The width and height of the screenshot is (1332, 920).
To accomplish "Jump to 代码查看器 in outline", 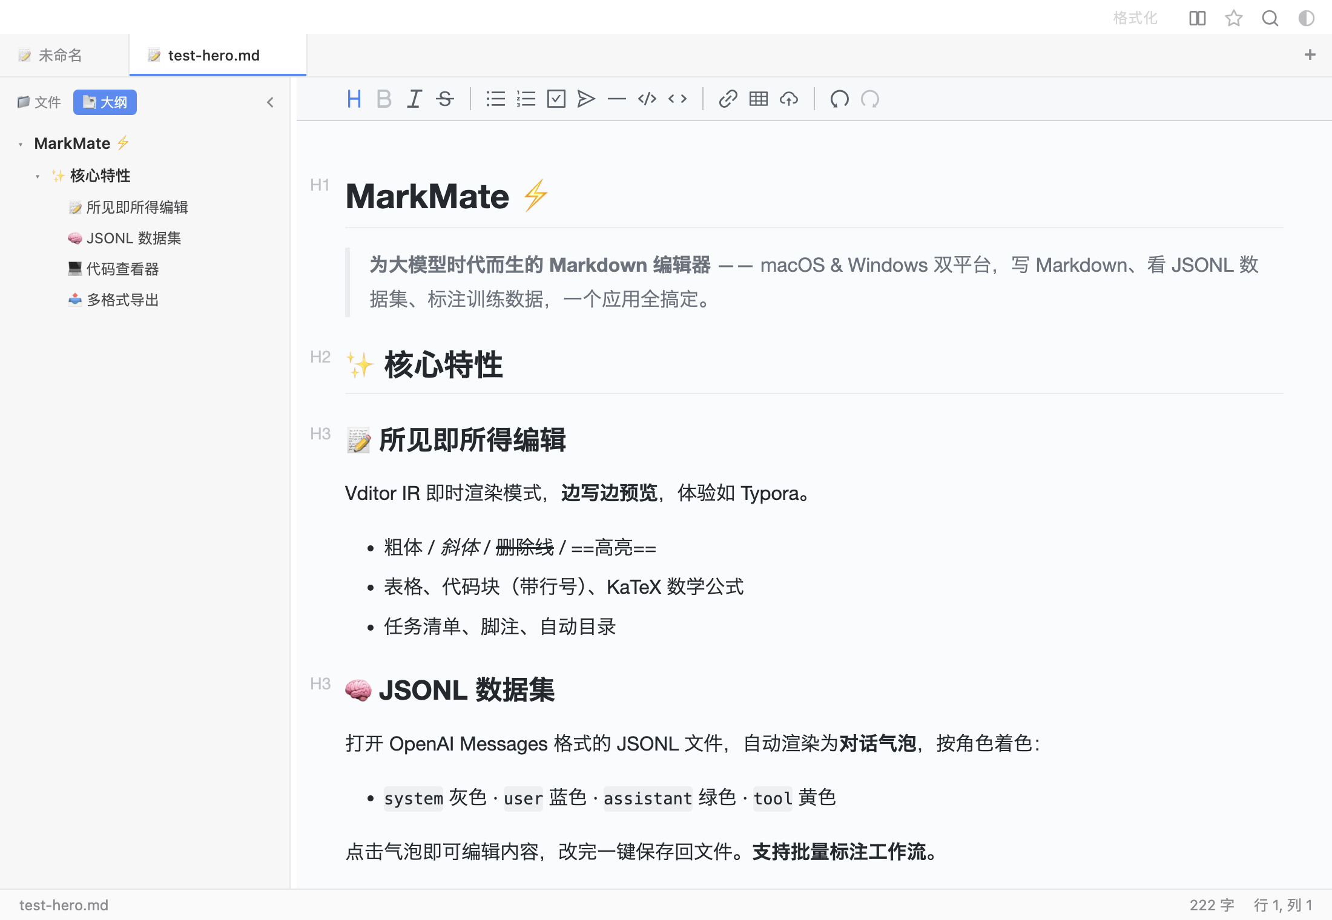I will (x=113, y=269).
